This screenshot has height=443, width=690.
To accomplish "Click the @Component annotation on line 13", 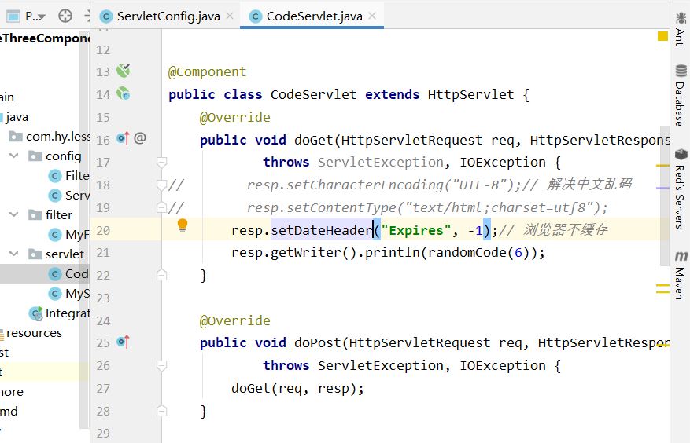I will pos(207,71).
